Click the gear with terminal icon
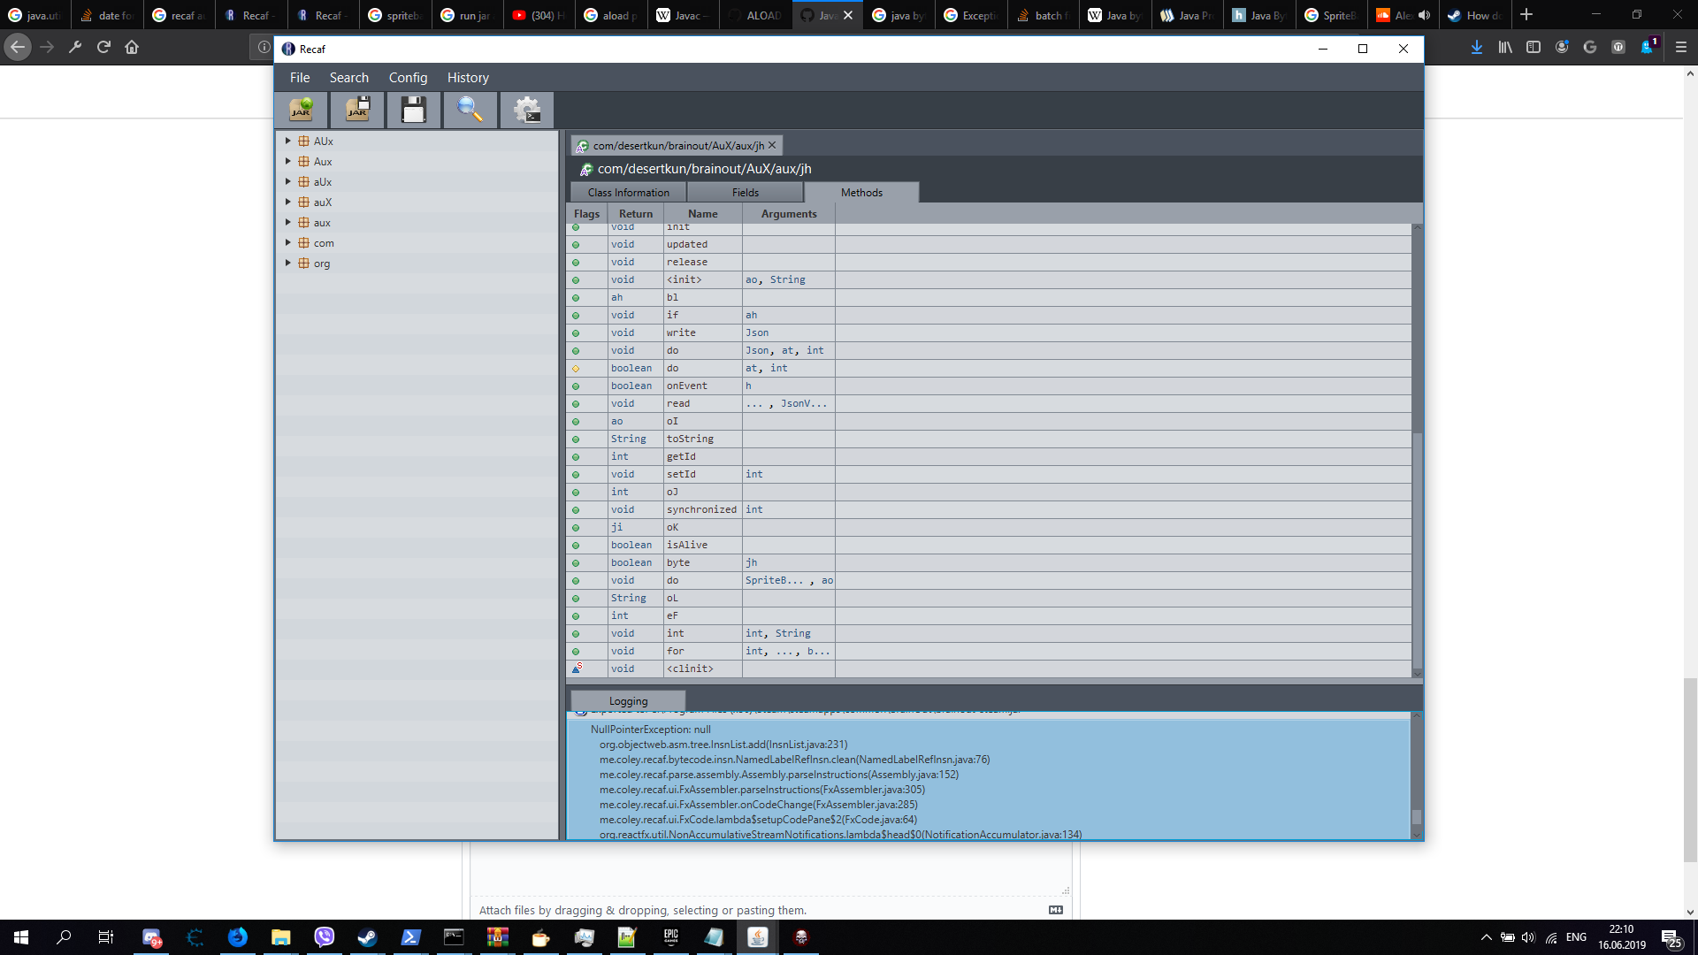The image size is (1698, 955). click(527, 110)
